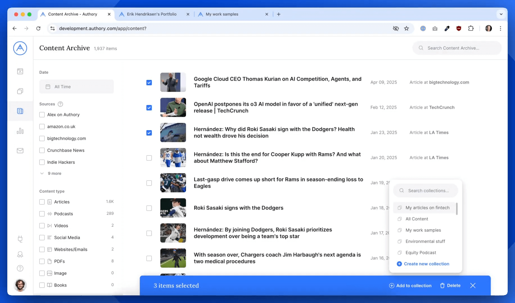Open the analytics bar chart sidebar icon

(20, 131)
